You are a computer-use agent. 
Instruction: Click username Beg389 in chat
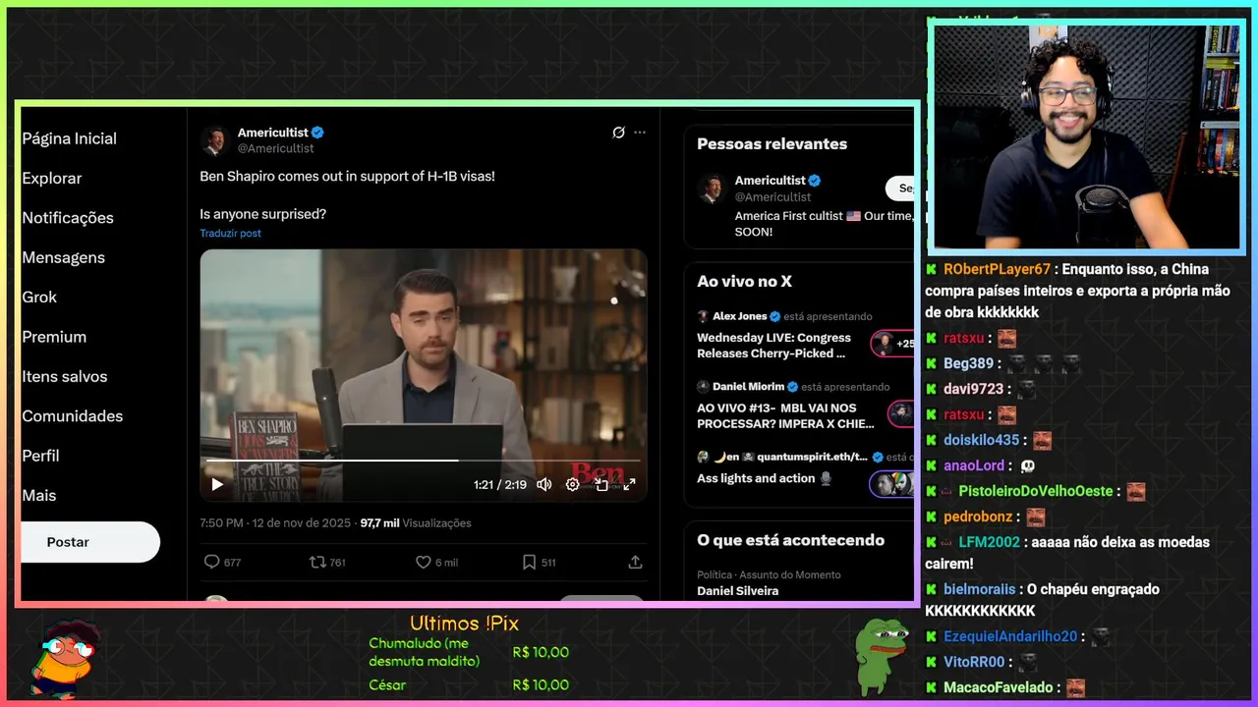[x=968, y=363]
